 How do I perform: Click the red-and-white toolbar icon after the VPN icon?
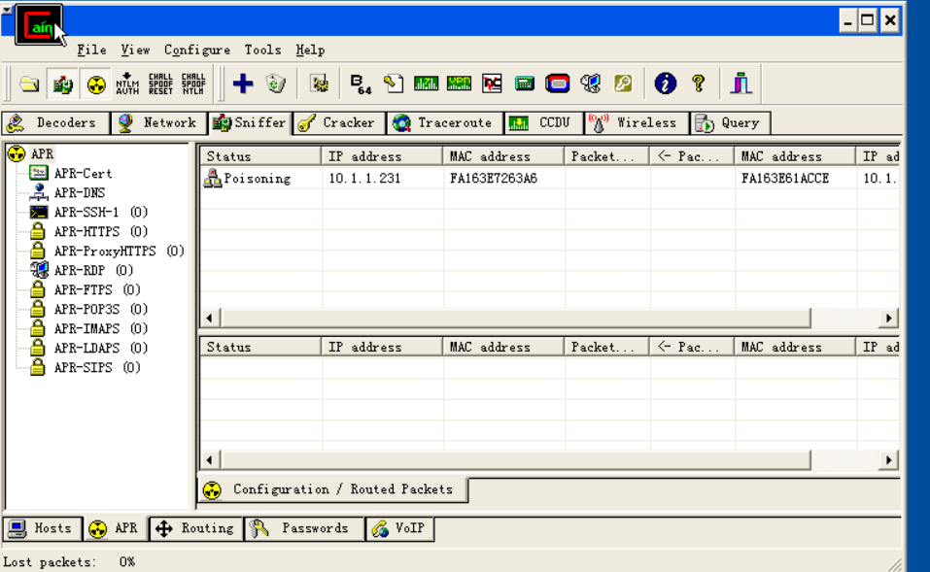pyautogui.click(x=492, y=84)
